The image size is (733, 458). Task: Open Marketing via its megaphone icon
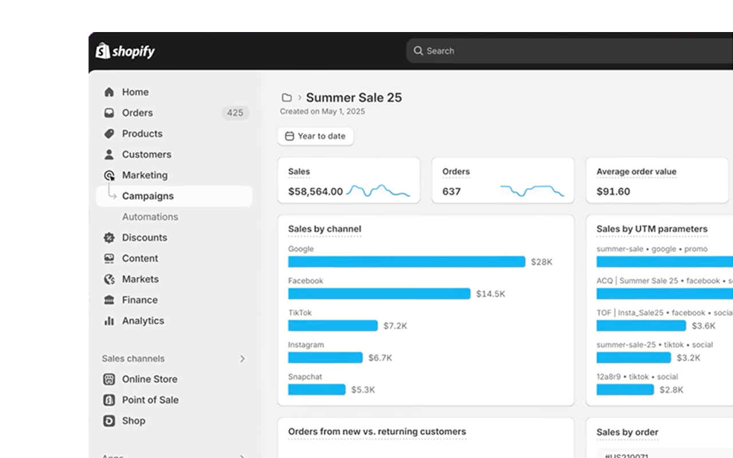(x=109, y=175)
